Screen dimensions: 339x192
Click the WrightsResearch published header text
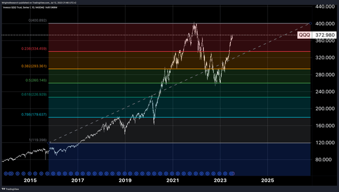pyautogui.click(x=39, y=3)
